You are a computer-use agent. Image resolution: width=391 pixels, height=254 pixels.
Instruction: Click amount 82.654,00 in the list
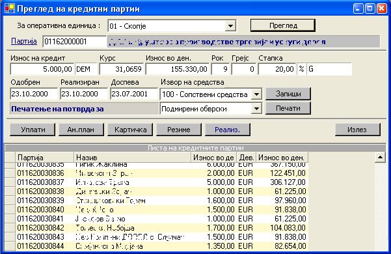(290, 246)
